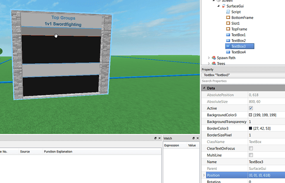Click the Property panel title
This screenshot has width=285, height=183.
point(207,70)
